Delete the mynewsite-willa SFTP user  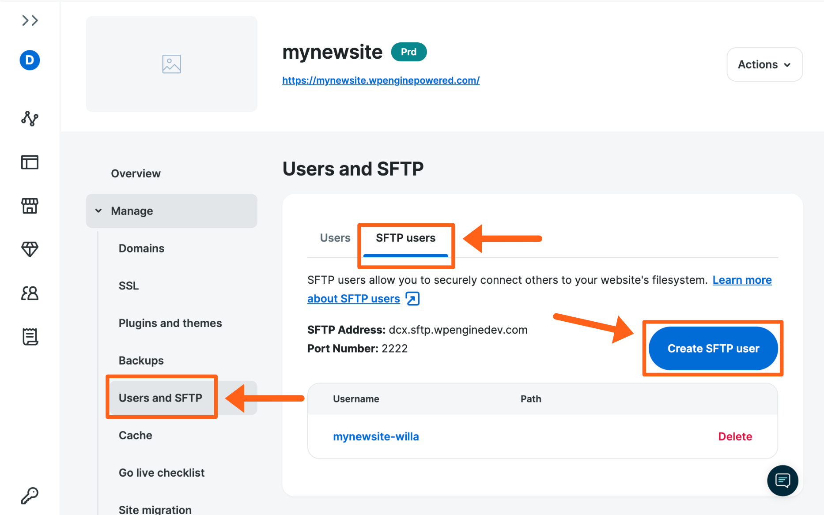click(735, 436)
